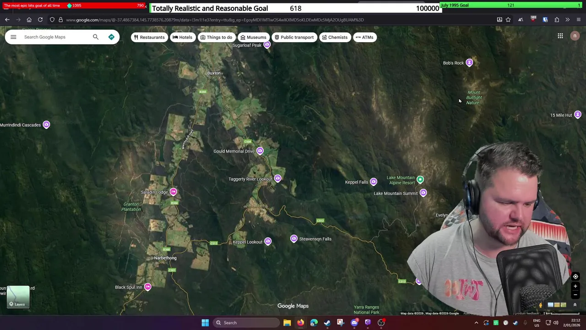The image size is (586, 330).
Task: Open Steam from the taskbar
Action: tap(327, 323)
